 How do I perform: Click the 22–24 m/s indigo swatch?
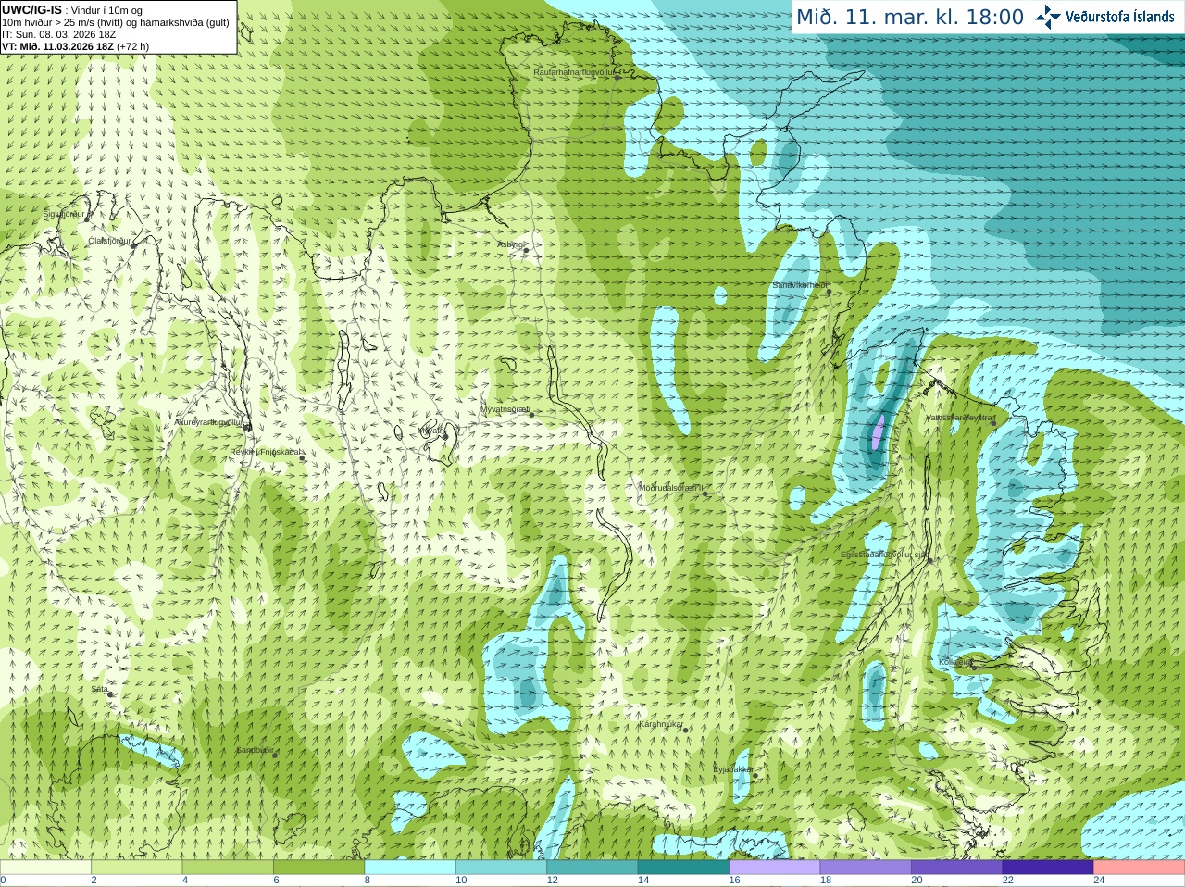click(1048, 868)
